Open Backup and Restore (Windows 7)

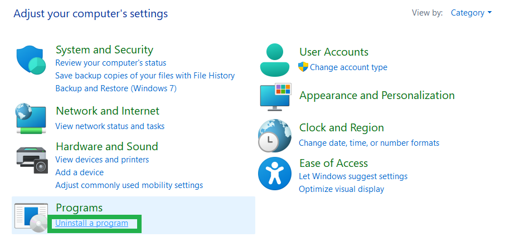(x=116, y=88)
